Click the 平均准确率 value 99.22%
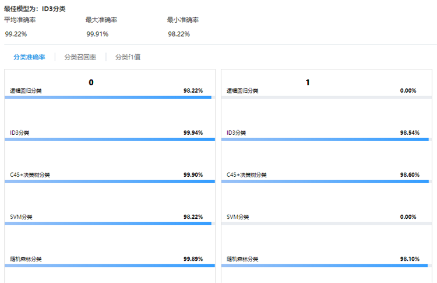437x283 pixels. [x=16, y=34]
